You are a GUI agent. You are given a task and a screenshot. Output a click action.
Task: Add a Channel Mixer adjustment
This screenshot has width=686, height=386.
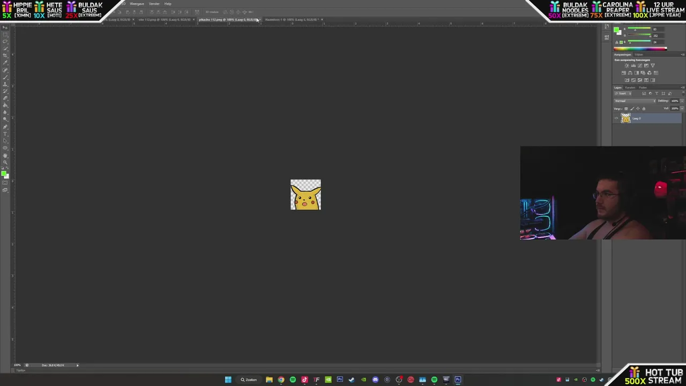coord(650,73)
